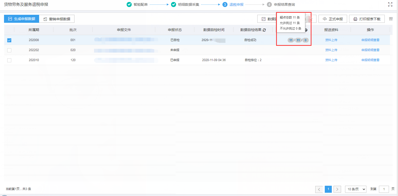This screenshot has width=398, height=196.
Task: Click the question mark help icon
Action: pyautogui.click(x=306, y=30)
